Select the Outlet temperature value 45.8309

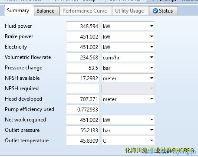point(82,141)
